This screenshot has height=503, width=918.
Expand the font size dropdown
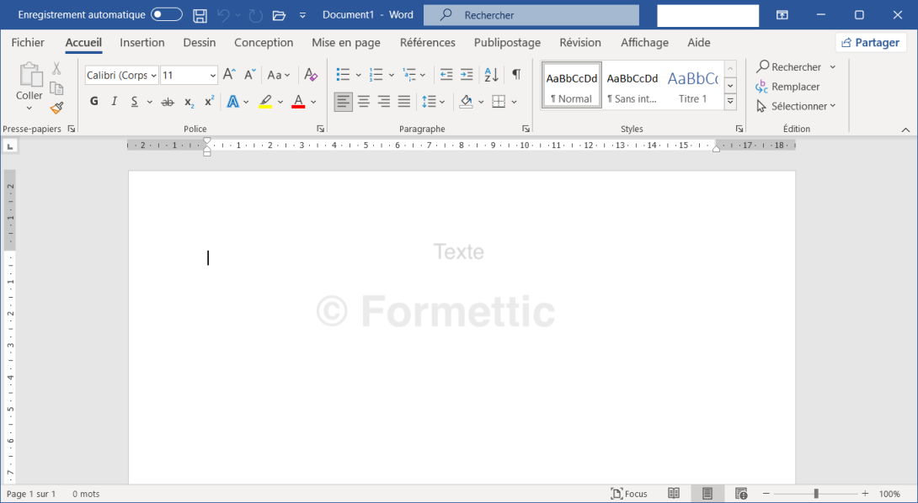pyautogui.click(x=212, y=76)
